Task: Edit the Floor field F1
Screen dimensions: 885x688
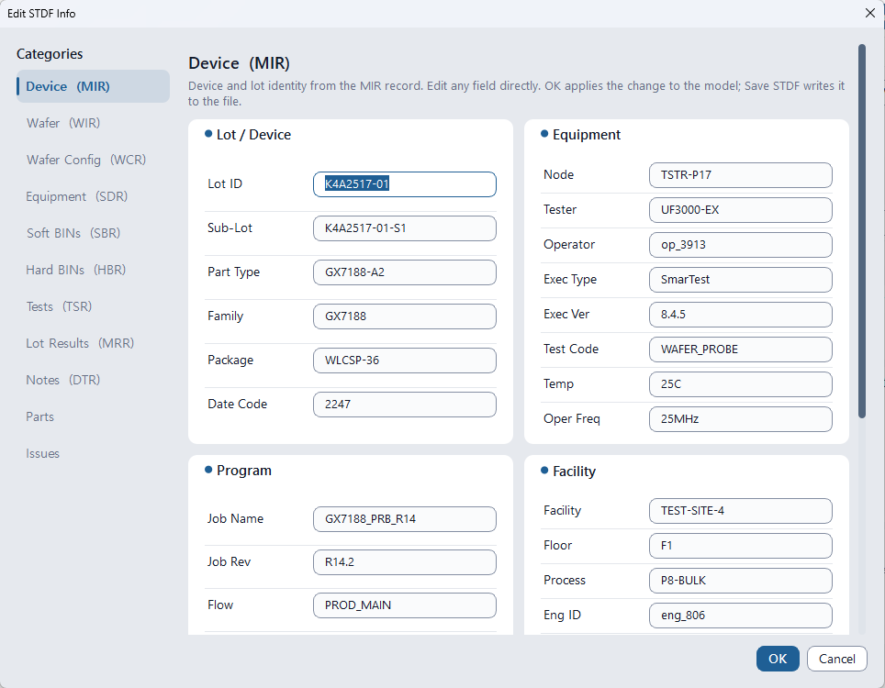Action: tap(741, 546)
